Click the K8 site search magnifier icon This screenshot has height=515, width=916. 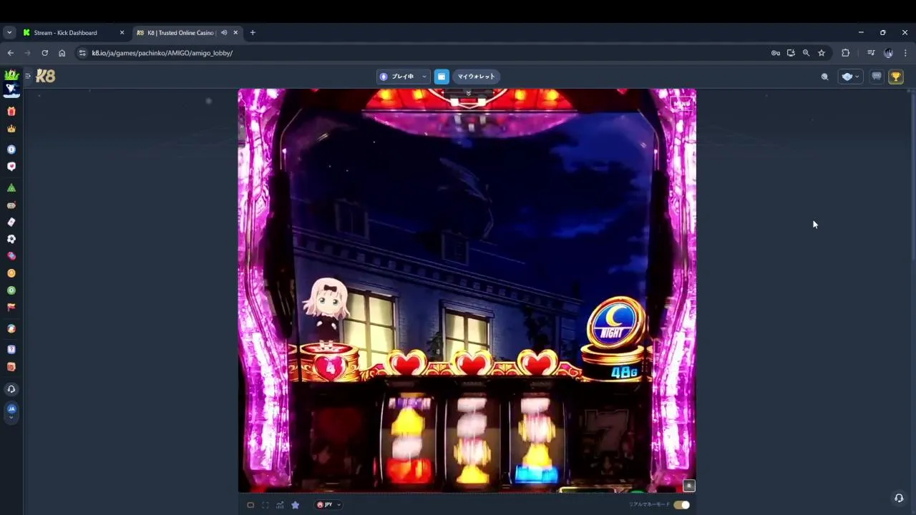(x=824, y=77)
